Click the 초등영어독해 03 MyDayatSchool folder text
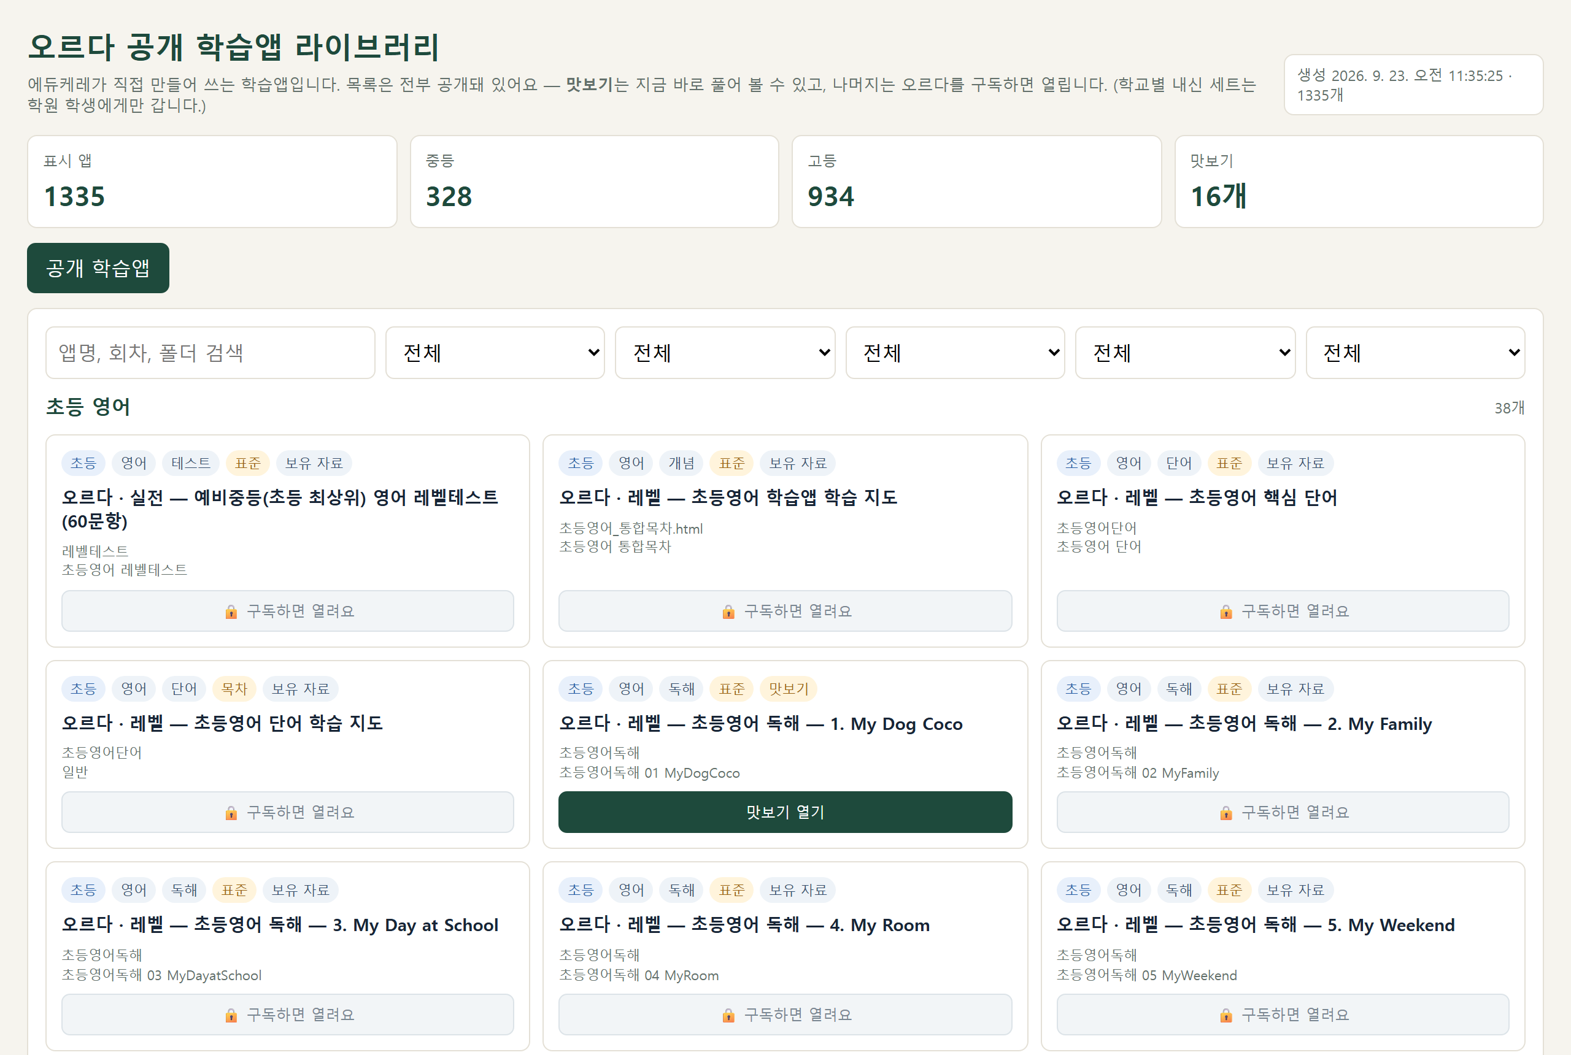 (161, 975)
